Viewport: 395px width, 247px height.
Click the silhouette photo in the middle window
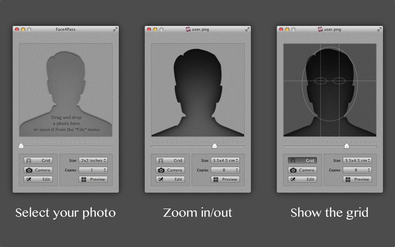click(198, 90)
